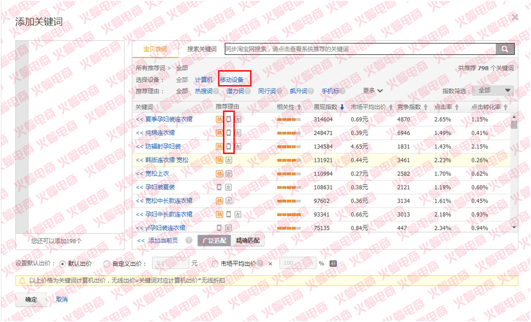Click the 确定 button
Image resolution: width=531 pixels, height=322 pixels.
pyautogui.click(x=31, y=300)
